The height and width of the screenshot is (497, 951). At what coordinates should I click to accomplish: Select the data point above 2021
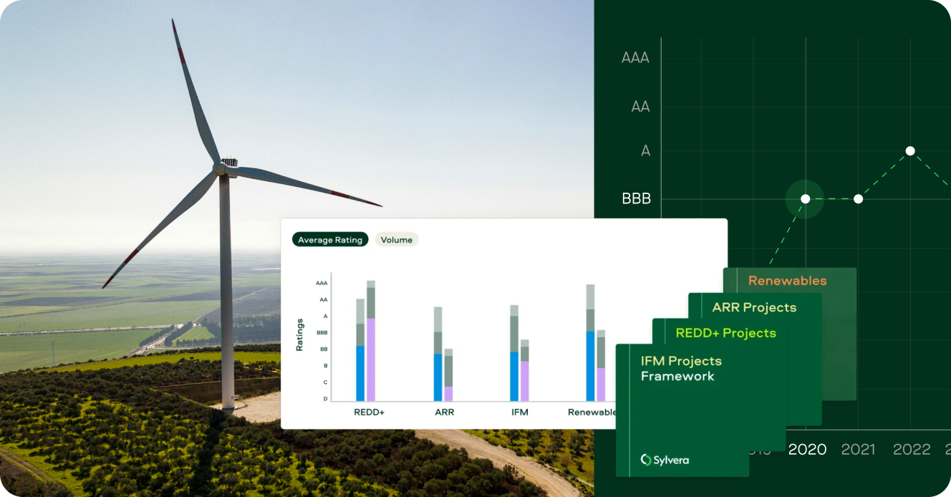click(858, 198)
